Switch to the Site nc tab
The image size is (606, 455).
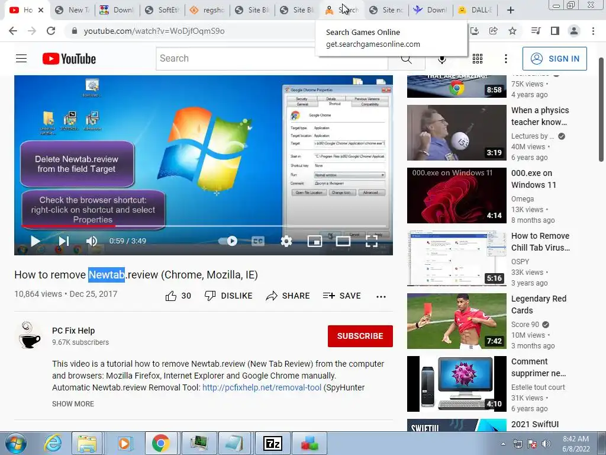point(386,10)
